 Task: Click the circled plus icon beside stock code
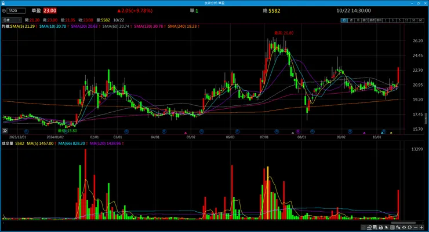[4, 10]
